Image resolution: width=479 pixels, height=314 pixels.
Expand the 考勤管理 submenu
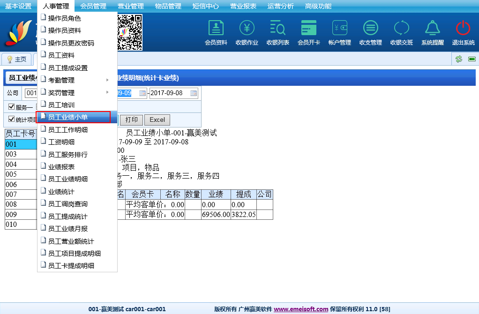pyautogui.click(x=77, y=80)
